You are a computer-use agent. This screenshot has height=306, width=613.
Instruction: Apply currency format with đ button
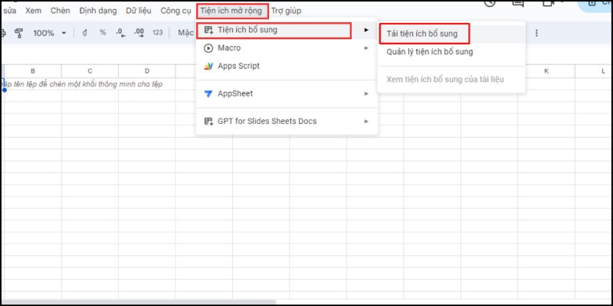(84, 33)
